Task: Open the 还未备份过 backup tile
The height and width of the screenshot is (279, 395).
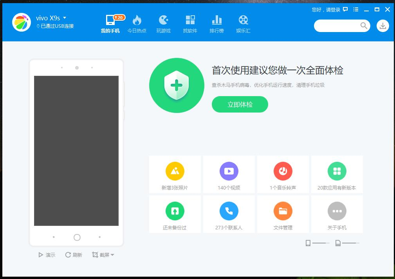Action: 175,214
